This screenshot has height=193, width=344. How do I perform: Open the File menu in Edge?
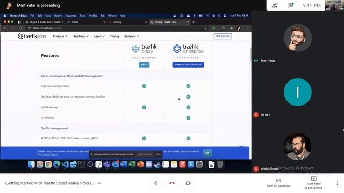(x=32, y=16)
